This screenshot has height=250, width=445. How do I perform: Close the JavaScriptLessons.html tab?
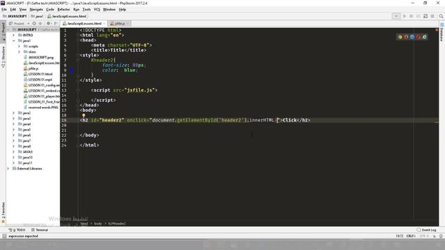click(104, 24)
